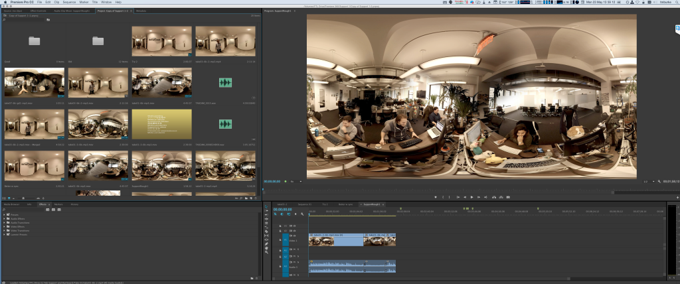This screenshot has width=680, height=284.
Task: Switch to Effect Controls tab
Action: [x=38, y=11]
